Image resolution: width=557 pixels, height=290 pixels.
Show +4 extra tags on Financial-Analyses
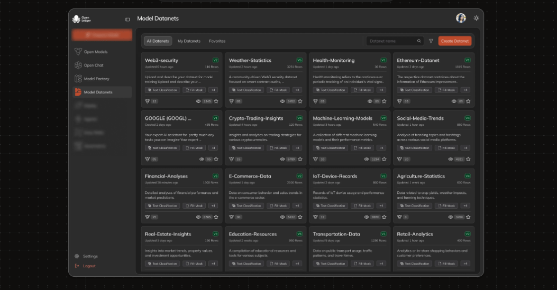213,206
